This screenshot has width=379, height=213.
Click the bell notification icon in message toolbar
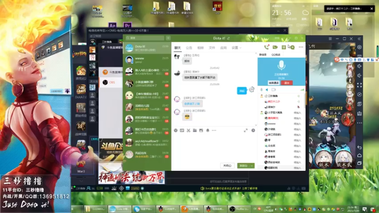(x=208, y=131)
